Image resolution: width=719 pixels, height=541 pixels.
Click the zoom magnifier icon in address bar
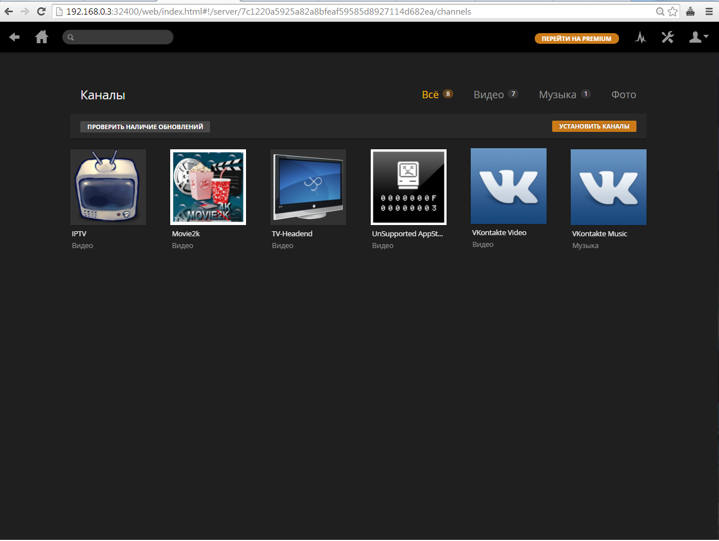click(x=660, y=11)
